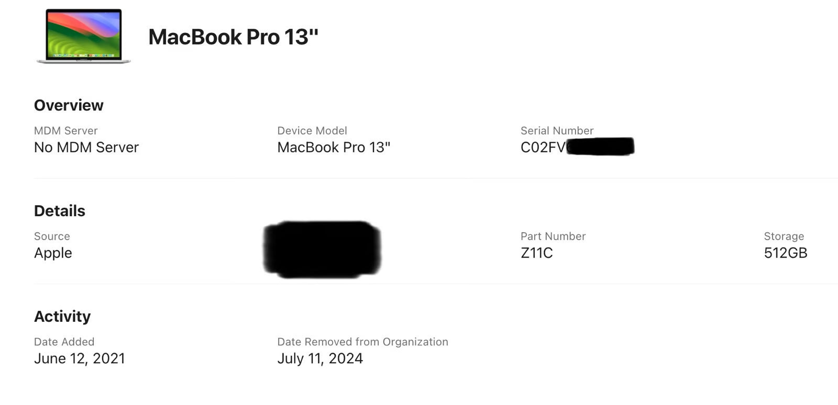
Task: Click the Part Number field label
Action: [x=553, y=236]
